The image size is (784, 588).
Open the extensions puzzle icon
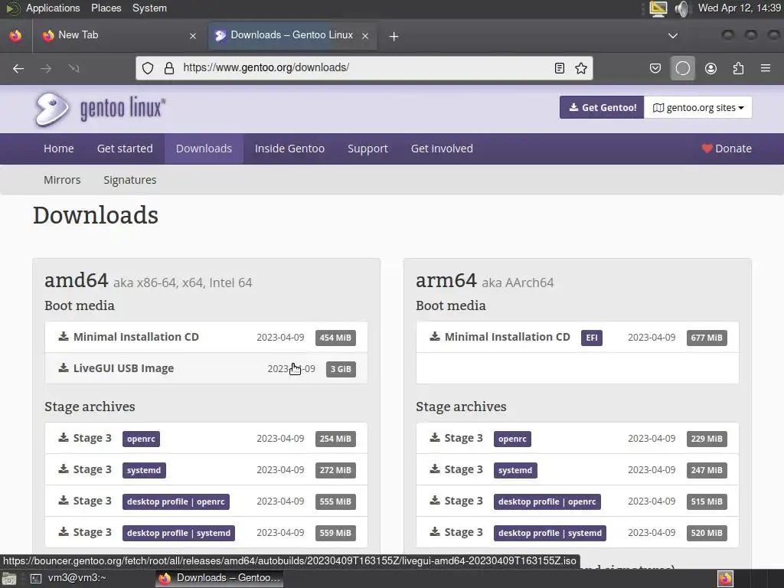coord(738,68)
